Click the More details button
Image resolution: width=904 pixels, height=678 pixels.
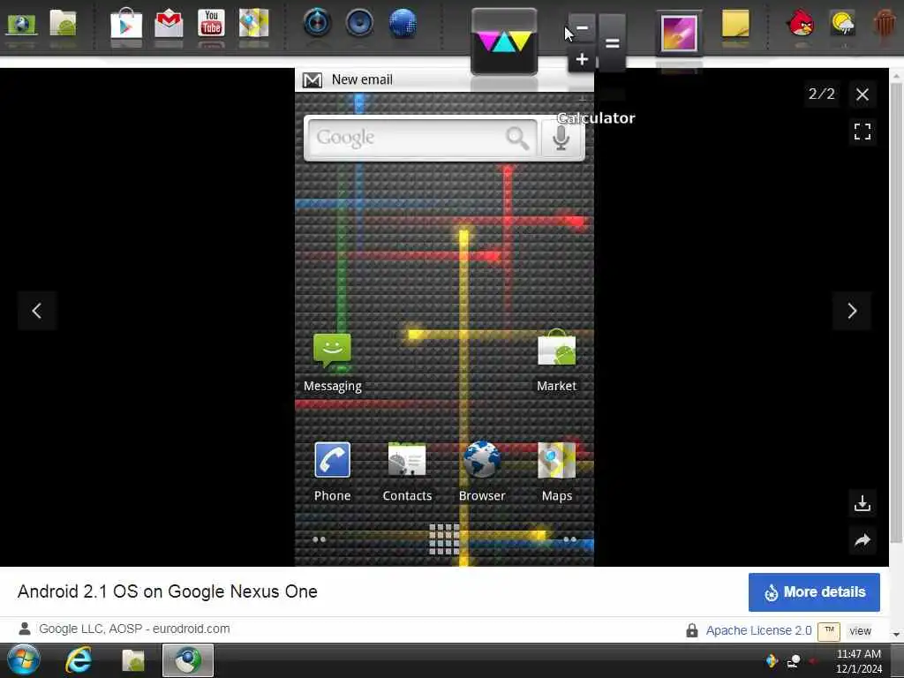814,592
